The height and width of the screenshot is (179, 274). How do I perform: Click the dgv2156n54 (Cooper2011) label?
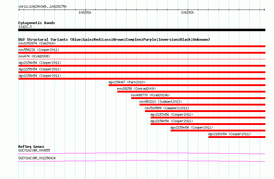[x=40, y=76]
